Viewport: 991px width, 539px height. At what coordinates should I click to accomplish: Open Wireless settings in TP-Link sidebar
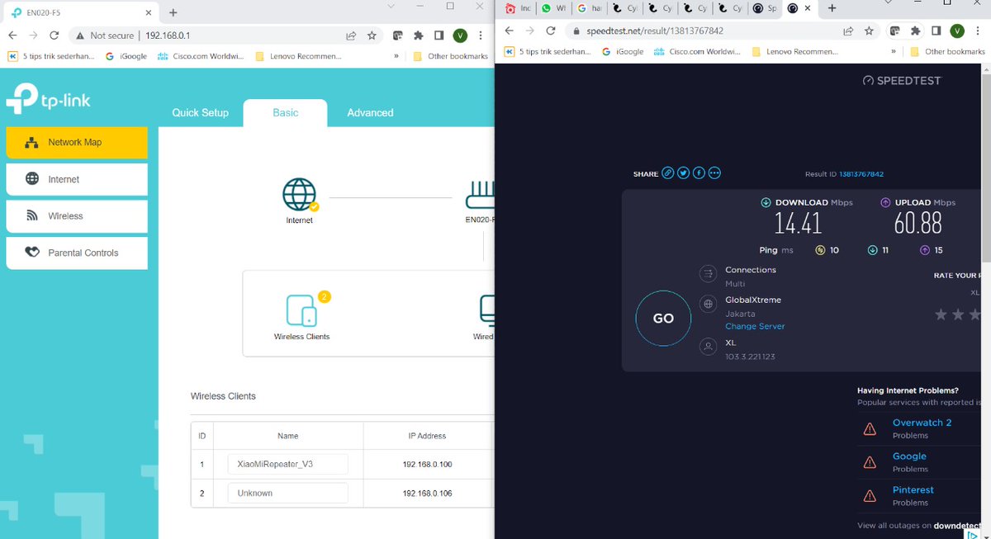[x=77, y=216]
